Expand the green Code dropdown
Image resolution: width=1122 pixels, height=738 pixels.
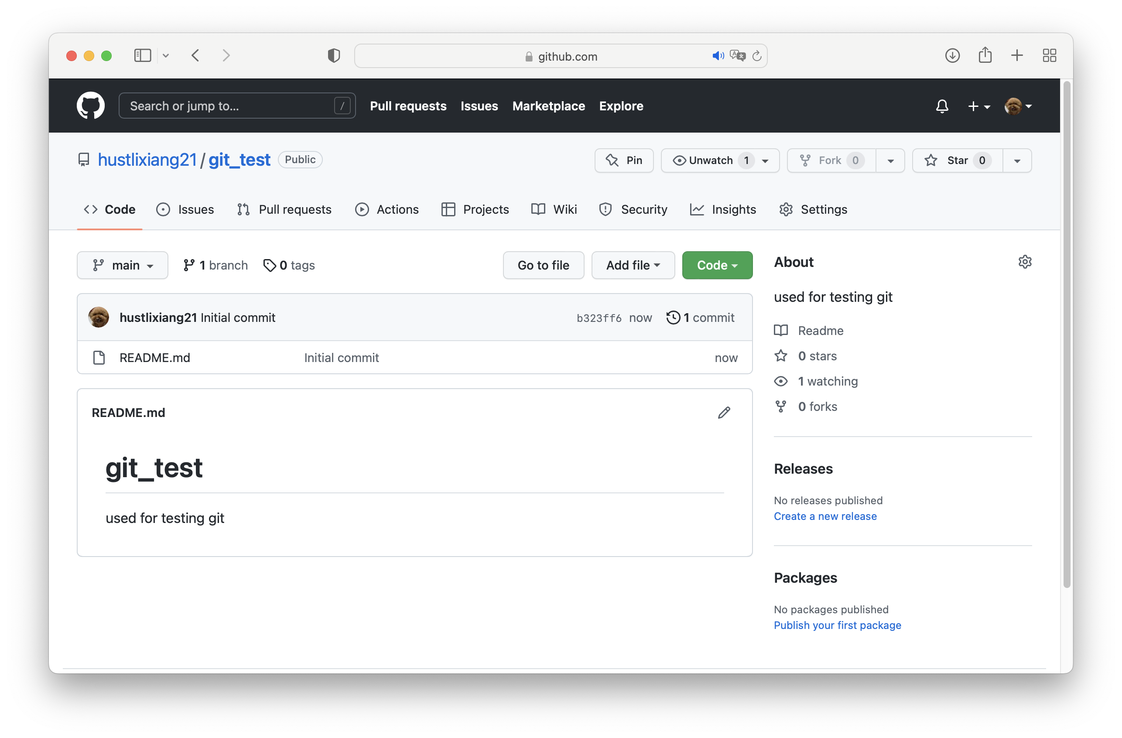point(717,265)
